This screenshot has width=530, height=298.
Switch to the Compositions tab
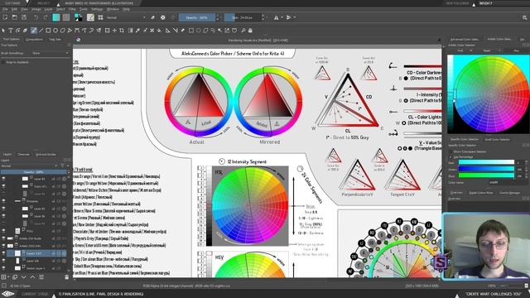[35, 39]
